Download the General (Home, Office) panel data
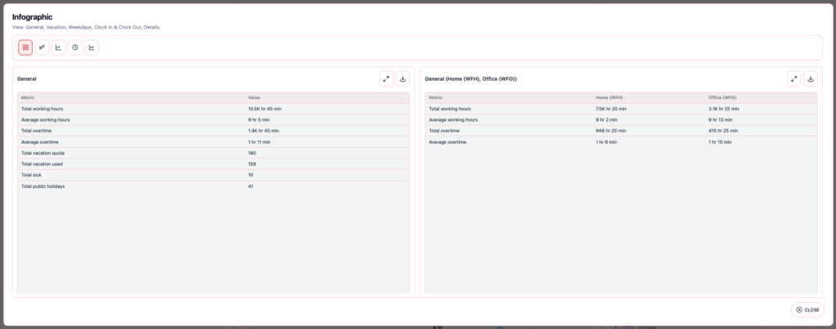Screen dimensions: 836x329 click(810, 79)
